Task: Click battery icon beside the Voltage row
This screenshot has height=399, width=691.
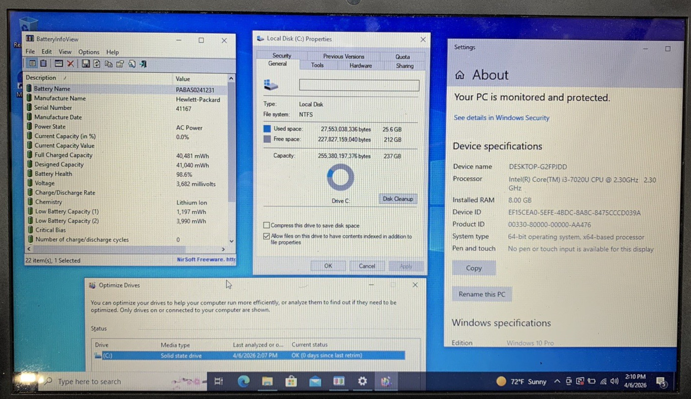Action: click(x=30, y=183)
